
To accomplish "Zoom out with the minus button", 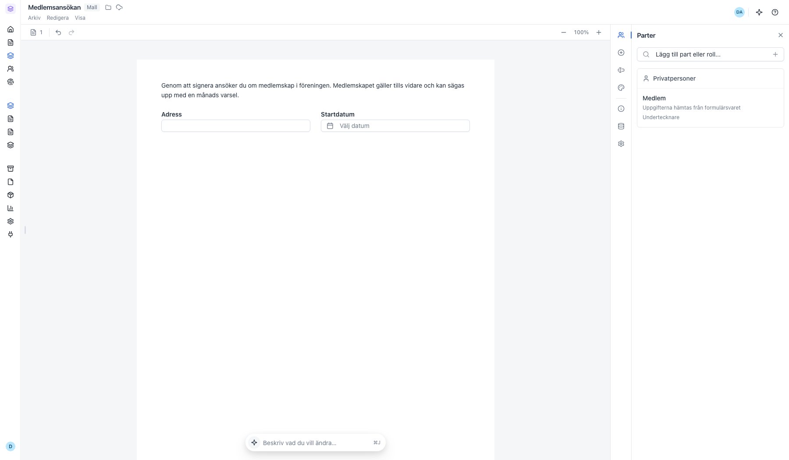I will coord(564,32).
